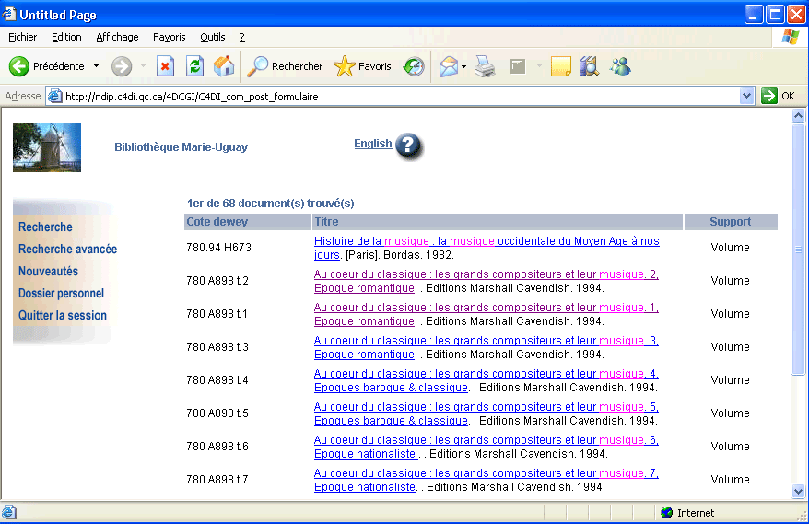
Task: Open Favoris panel from toolbar
Action: (x=363, y=66)
